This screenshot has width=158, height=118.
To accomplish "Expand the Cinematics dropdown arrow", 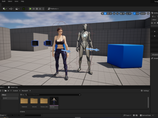I will click(19, 9).
